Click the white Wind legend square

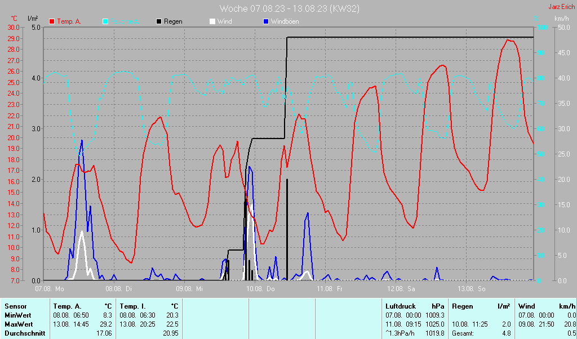212,21
